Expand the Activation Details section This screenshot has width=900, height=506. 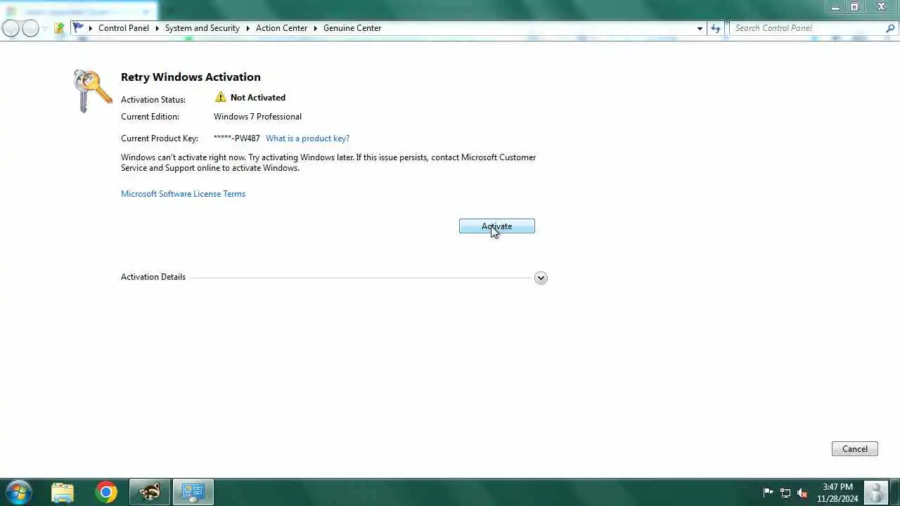[x=541, y=278]
